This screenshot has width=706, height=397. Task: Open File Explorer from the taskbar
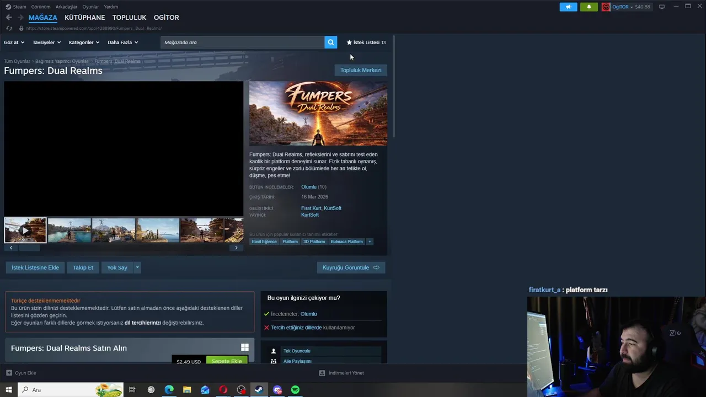coord(187,390)
